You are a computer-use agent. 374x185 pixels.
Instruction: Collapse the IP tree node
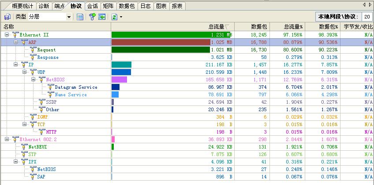click(15, 65)
